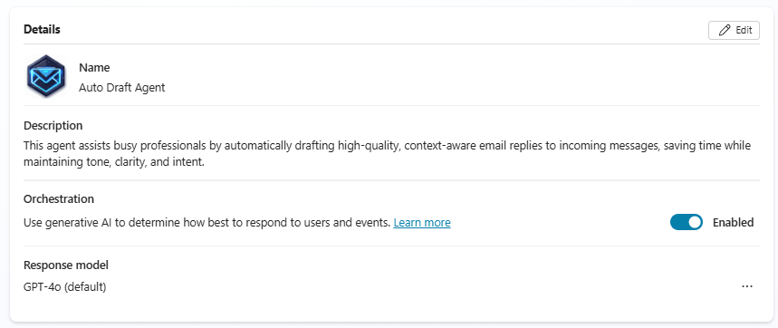Disable the Orchestration toggle switch
The height and width of the screenshot is (328, 778).
(687, 222)
